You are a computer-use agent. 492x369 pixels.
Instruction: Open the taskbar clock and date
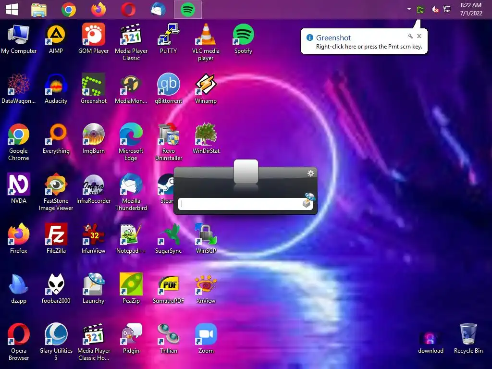(x=471, y=9)
